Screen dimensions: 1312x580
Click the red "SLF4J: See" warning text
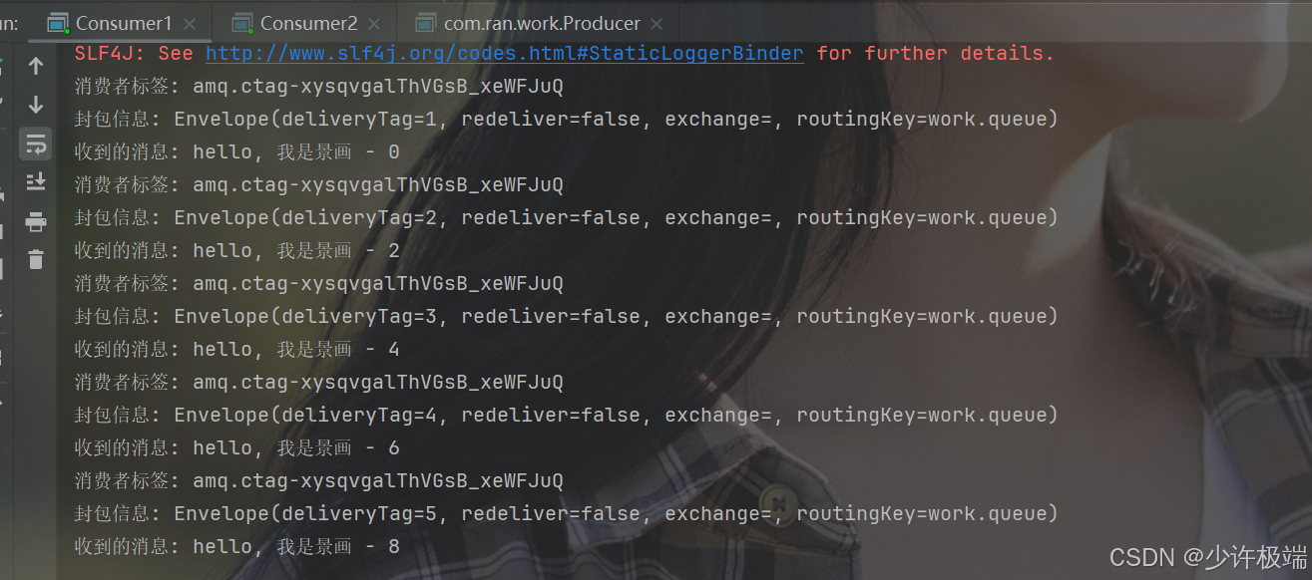pyautogui.click(x=135, y=54)
